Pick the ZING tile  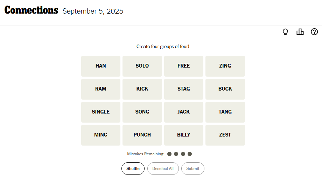pos(225,66)
